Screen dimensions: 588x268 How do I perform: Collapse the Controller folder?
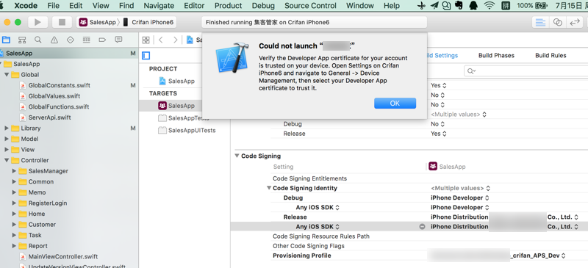pyautogui.click(x=7, y=160)
